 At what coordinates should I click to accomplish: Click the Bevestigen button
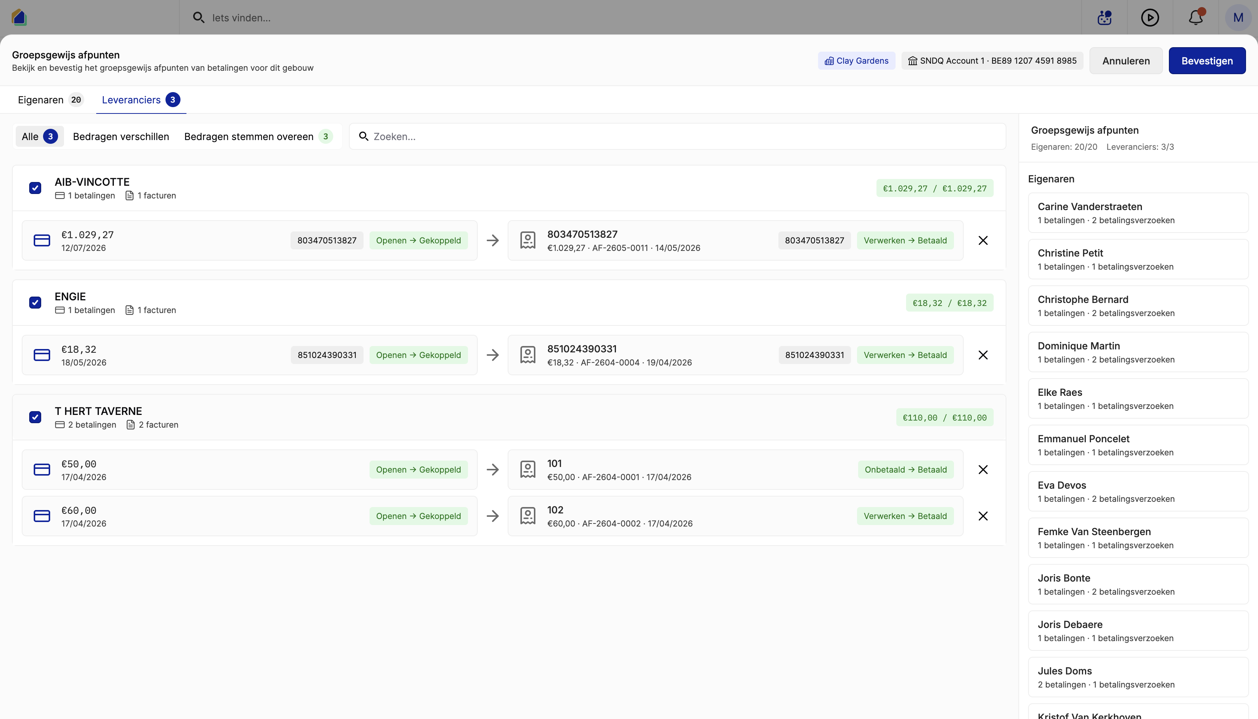[1207, 61]
